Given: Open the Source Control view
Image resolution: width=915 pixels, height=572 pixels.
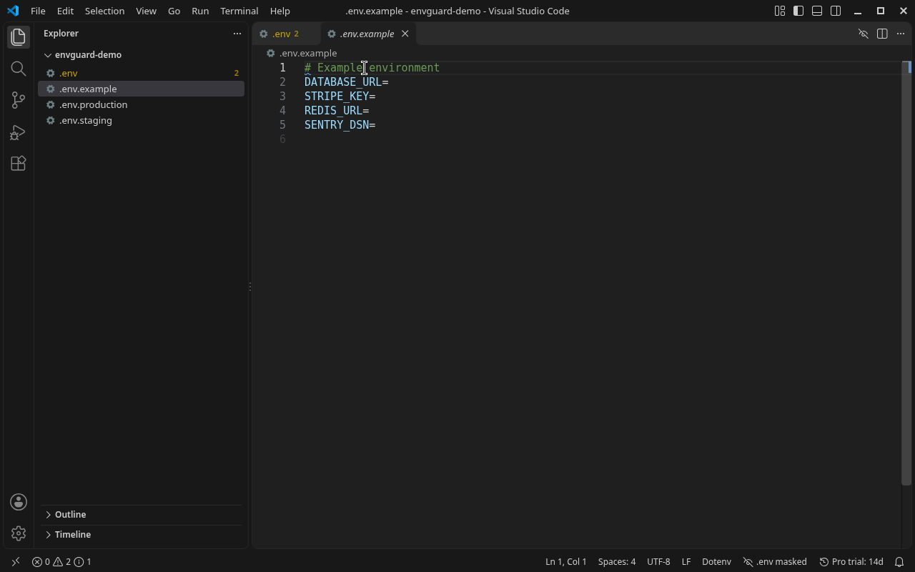Looking at the screenshot, I should [x=19, y=100].
